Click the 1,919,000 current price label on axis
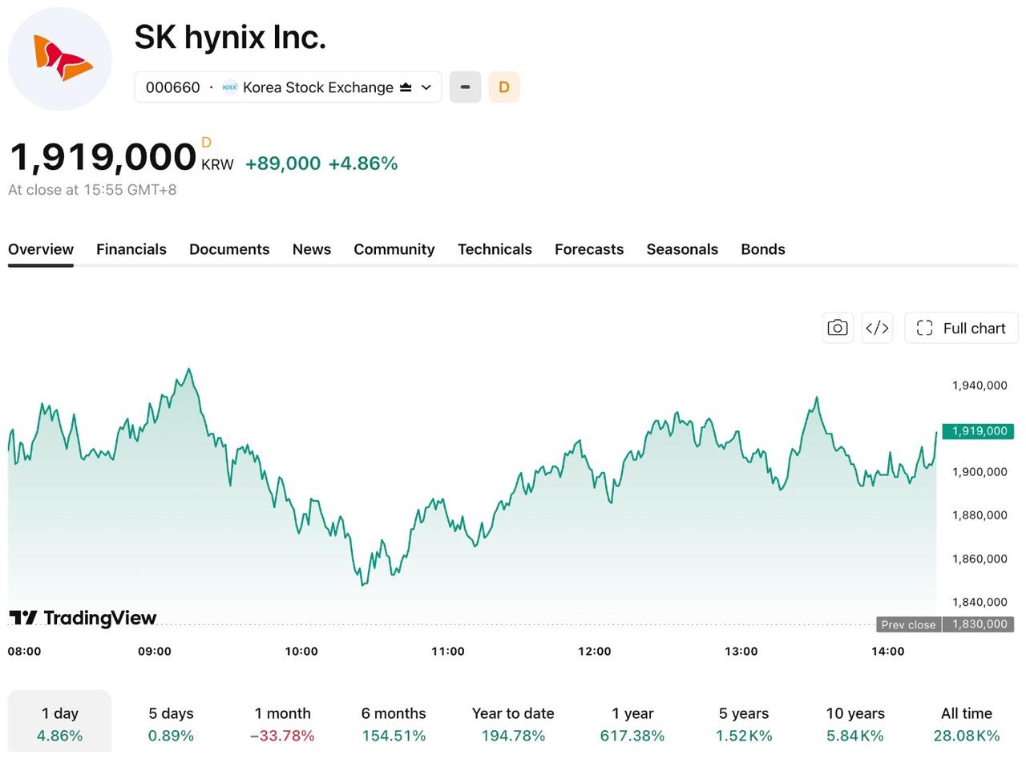This screenshot has width=1026, height=759. coord(979,431)
